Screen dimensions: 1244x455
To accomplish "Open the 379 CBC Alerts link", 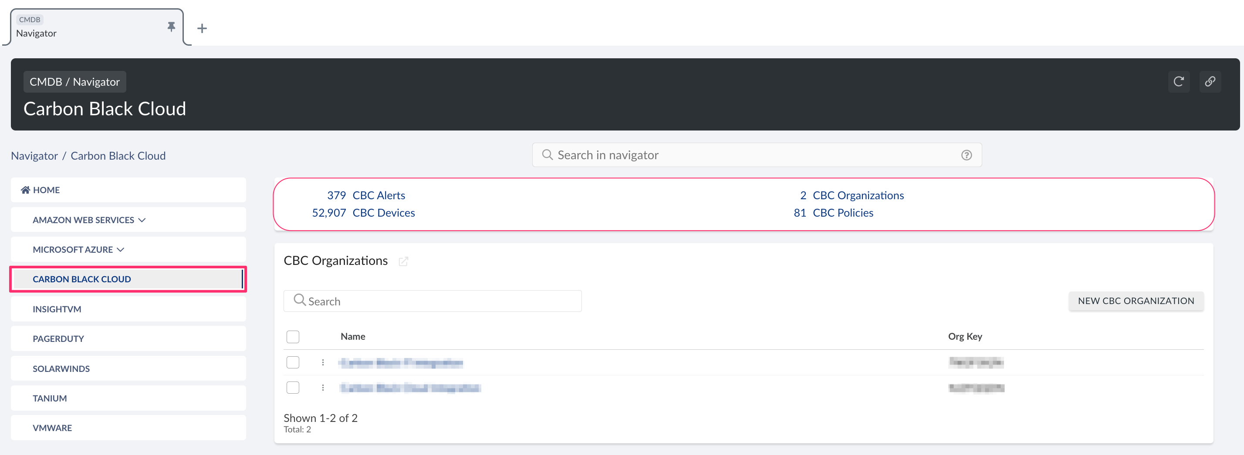I will 366,195.
